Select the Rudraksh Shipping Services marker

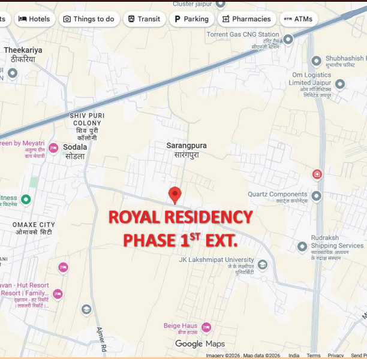tap(302, 246)
